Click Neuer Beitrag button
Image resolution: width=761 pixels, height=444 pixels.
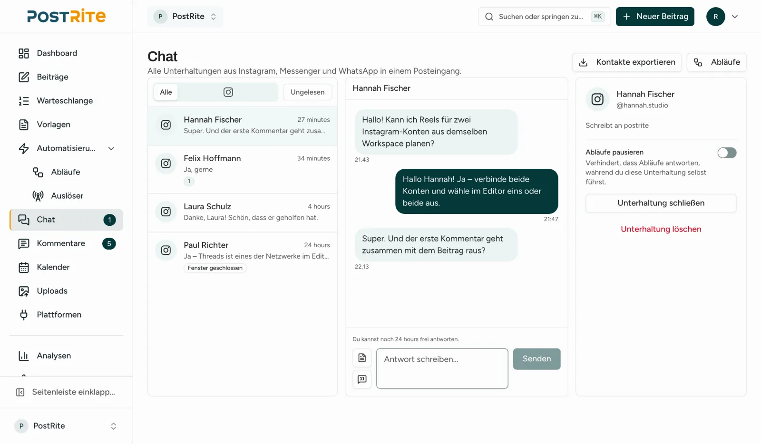655,17
